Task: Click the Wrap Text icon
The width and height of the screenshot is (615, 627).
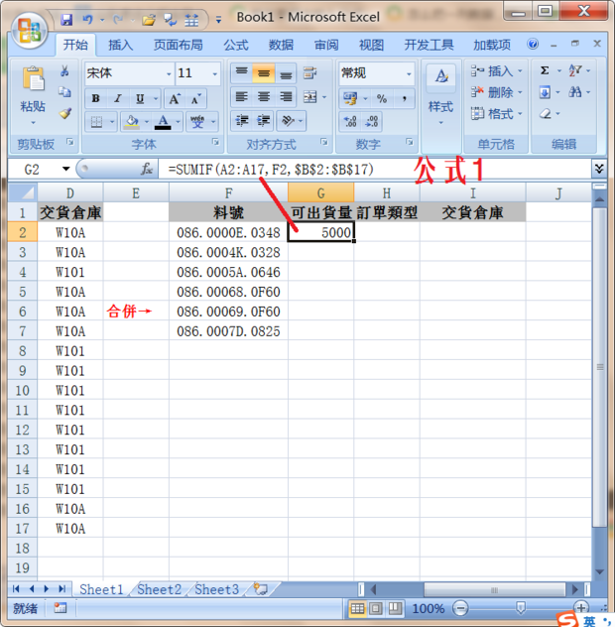Action: point(309,72)
